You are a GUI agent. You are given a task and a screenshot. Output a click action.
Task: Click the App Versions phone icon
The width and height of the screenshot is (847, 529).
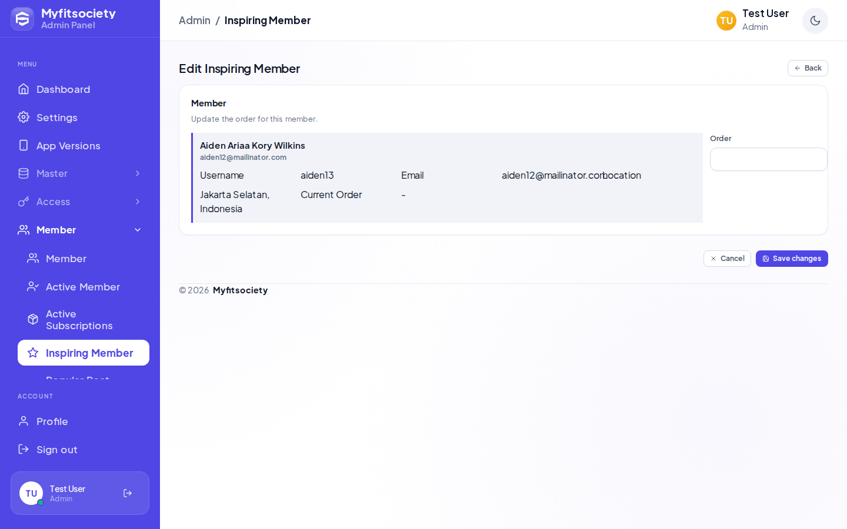point(24,145)
